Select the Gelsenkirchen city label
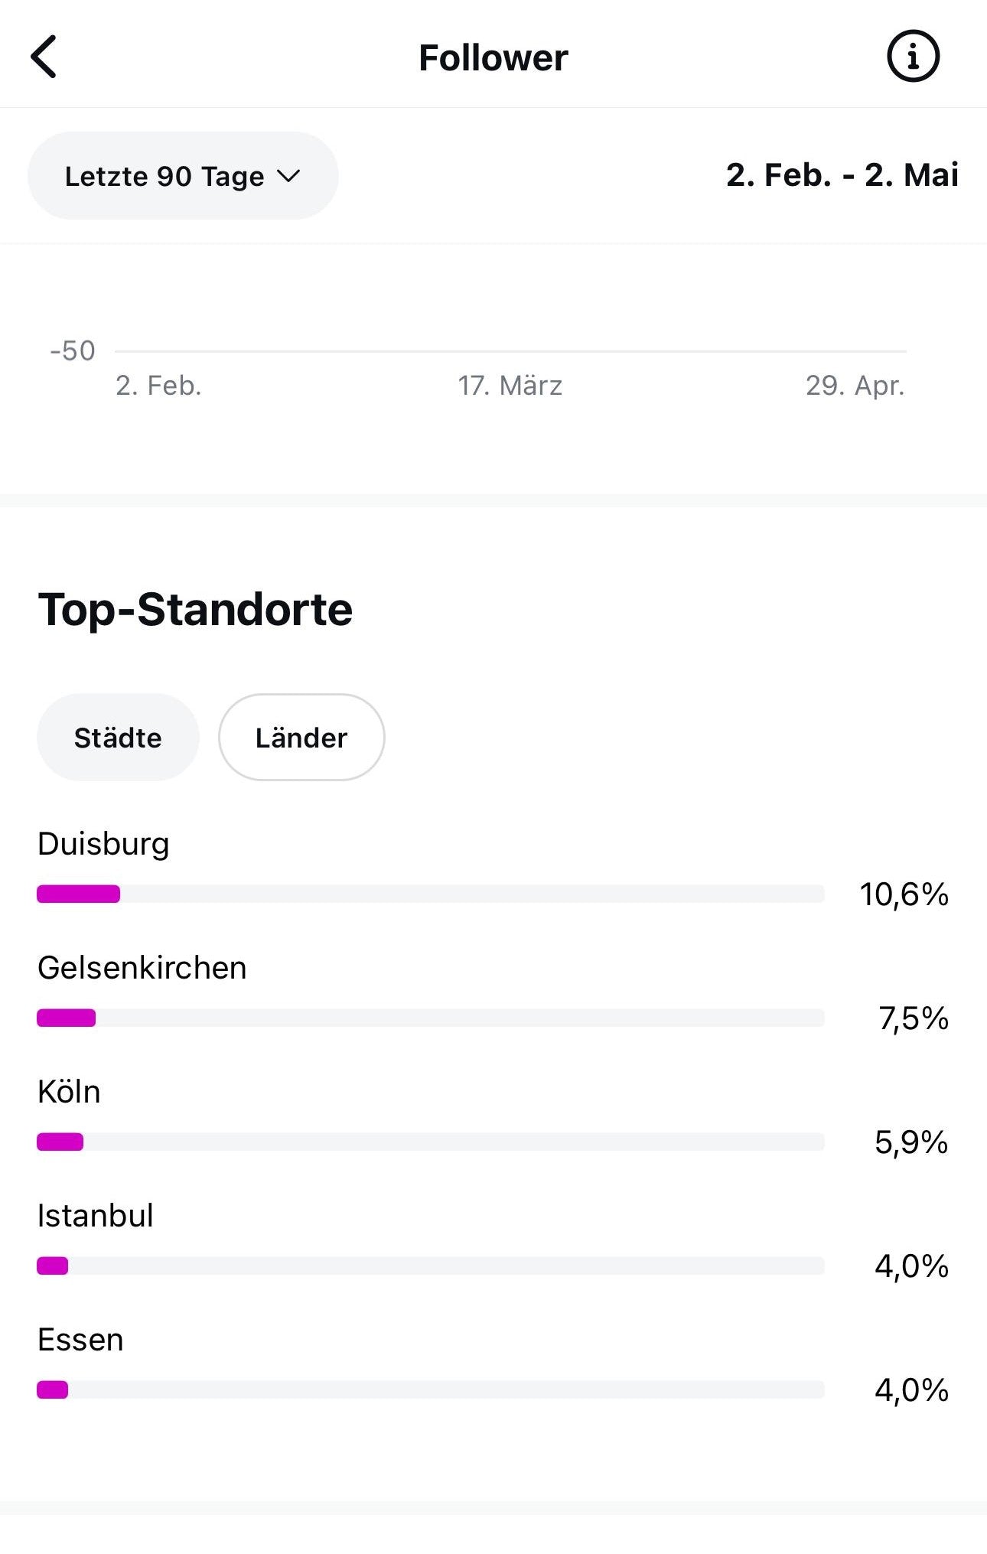 pos(142,968)
